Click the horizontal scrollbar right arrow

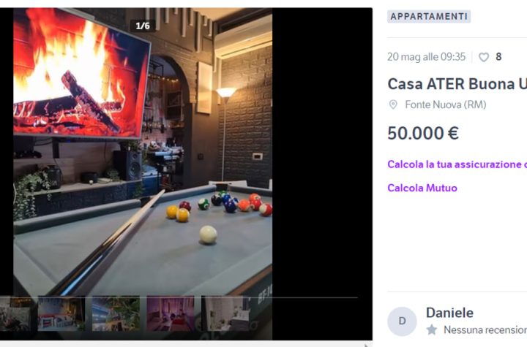coord(367,345)
